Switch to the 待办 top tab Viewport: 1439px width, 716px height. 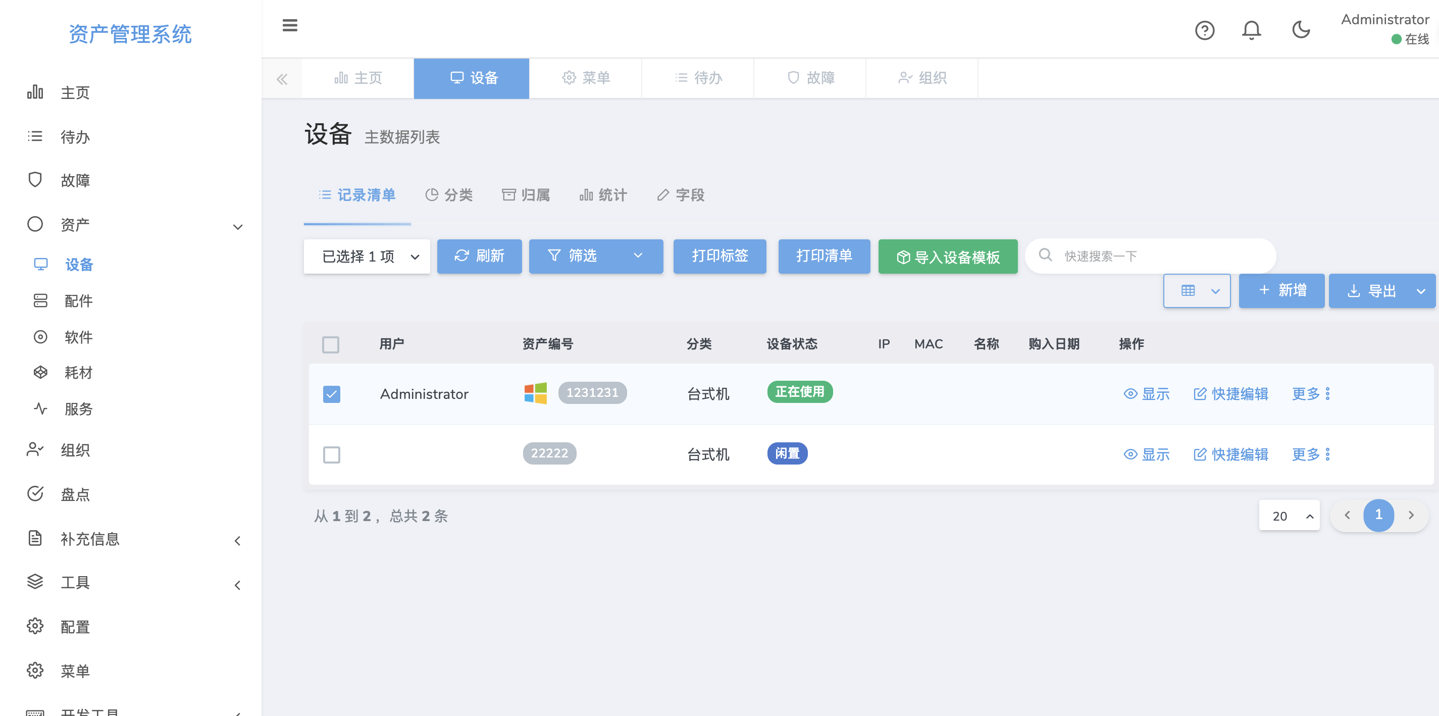click(698, 78)
